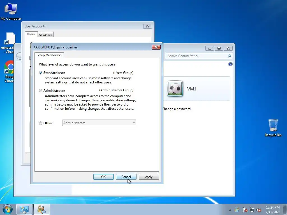Open the Other group dropdown list

[x=99, y=123]
